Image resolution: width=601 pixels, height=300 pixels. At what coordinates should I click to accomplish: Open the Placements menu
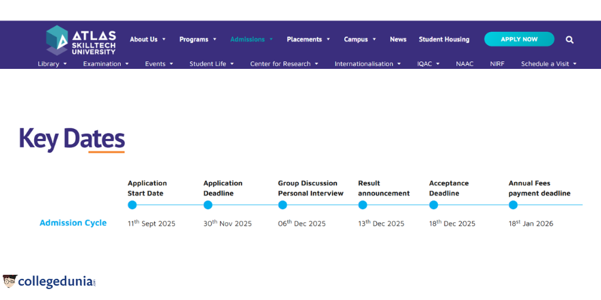(x=305, y=39)
